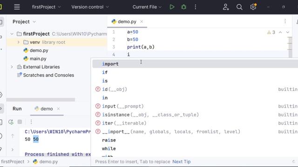Open the code with me user icon

coord(225,7)
